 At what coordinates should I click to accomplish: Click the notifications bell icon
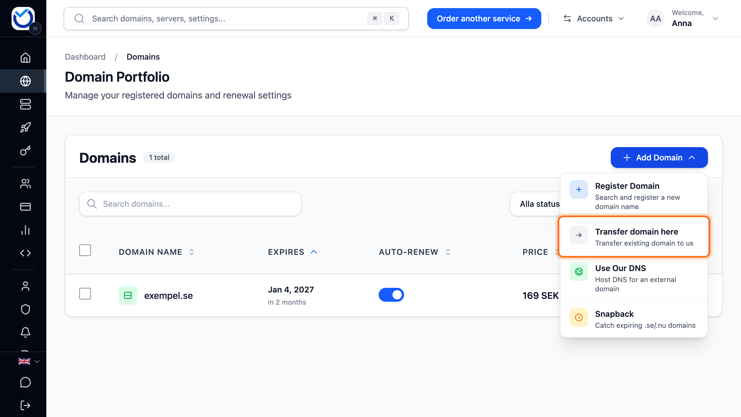[x=25, y=332]
